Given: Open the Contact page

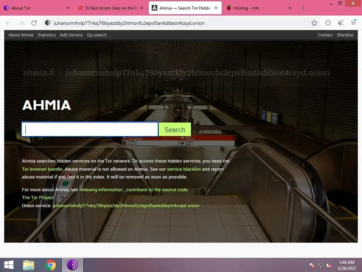Looking at the screenshot, I should pyautogui.click(x=325, y=35).
